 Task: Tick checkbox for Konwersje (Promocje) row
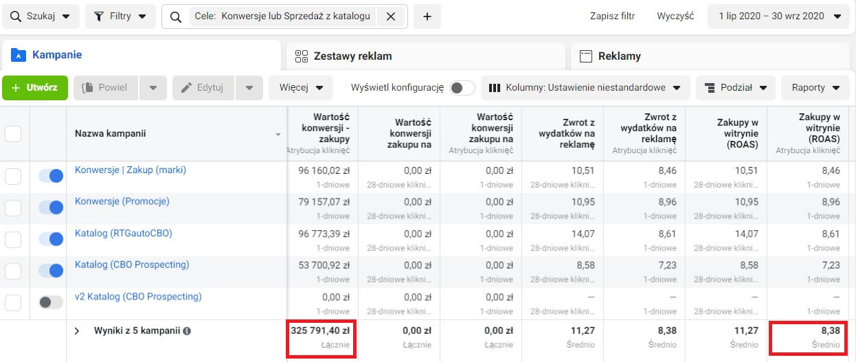[x=13, y=208]
